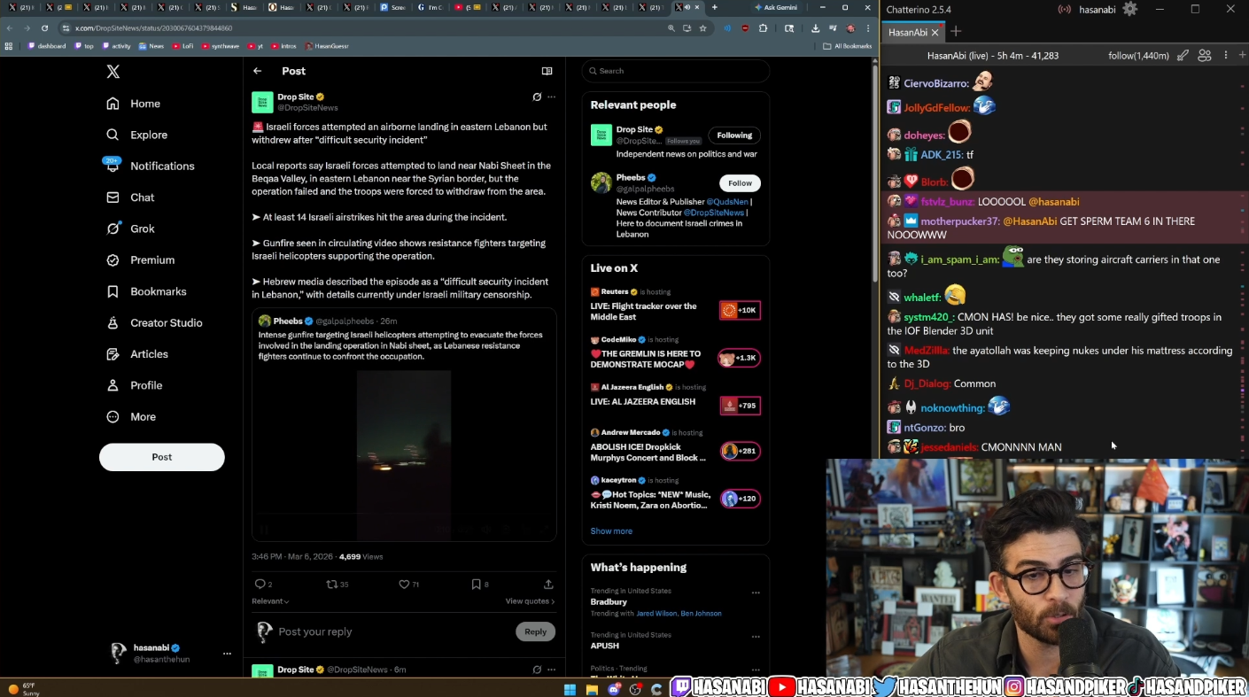Open the All Bookmarks folder
This screenshot has width=1249, height=697.
click(847, 46)
